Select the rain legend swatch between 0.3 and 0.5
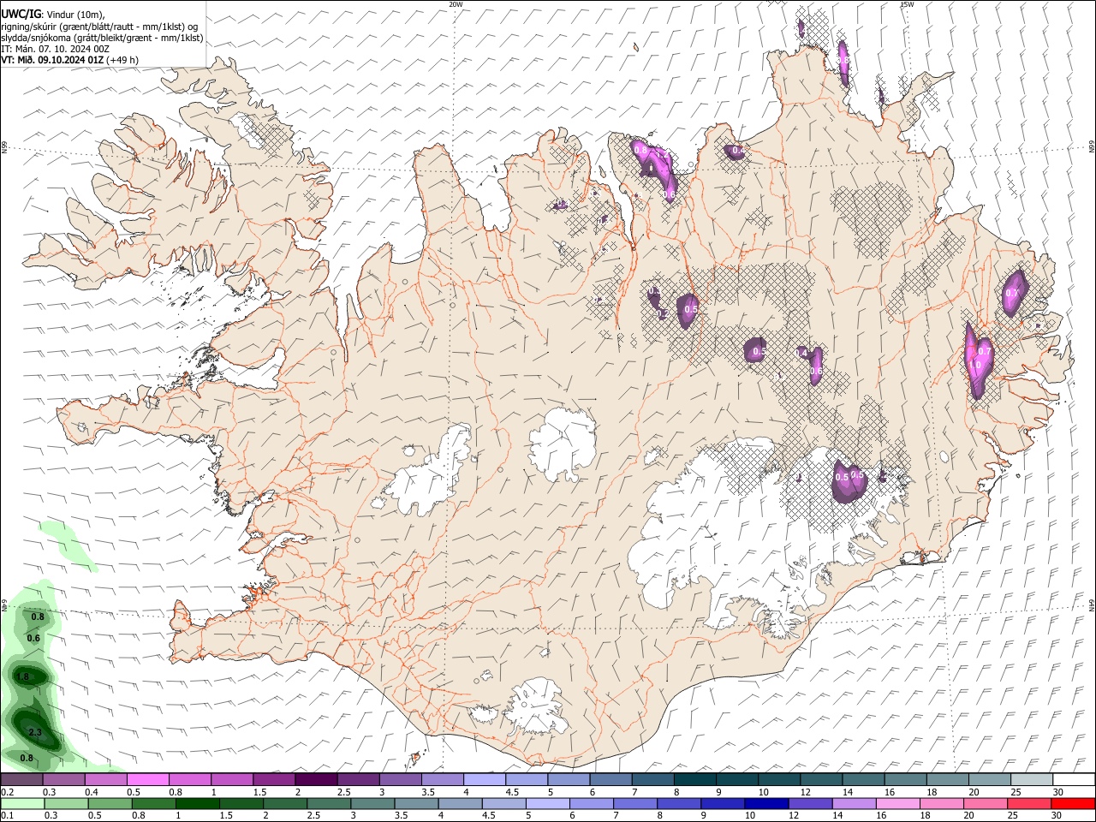Image resolution: width=1096 pixels, height=822 pixels. (67, 803)
